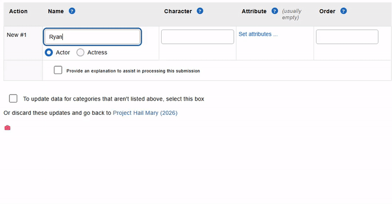Viewport: 392px width, 204px height.
Task: Click the help icon next to Name
Action: tap(72, 11)
